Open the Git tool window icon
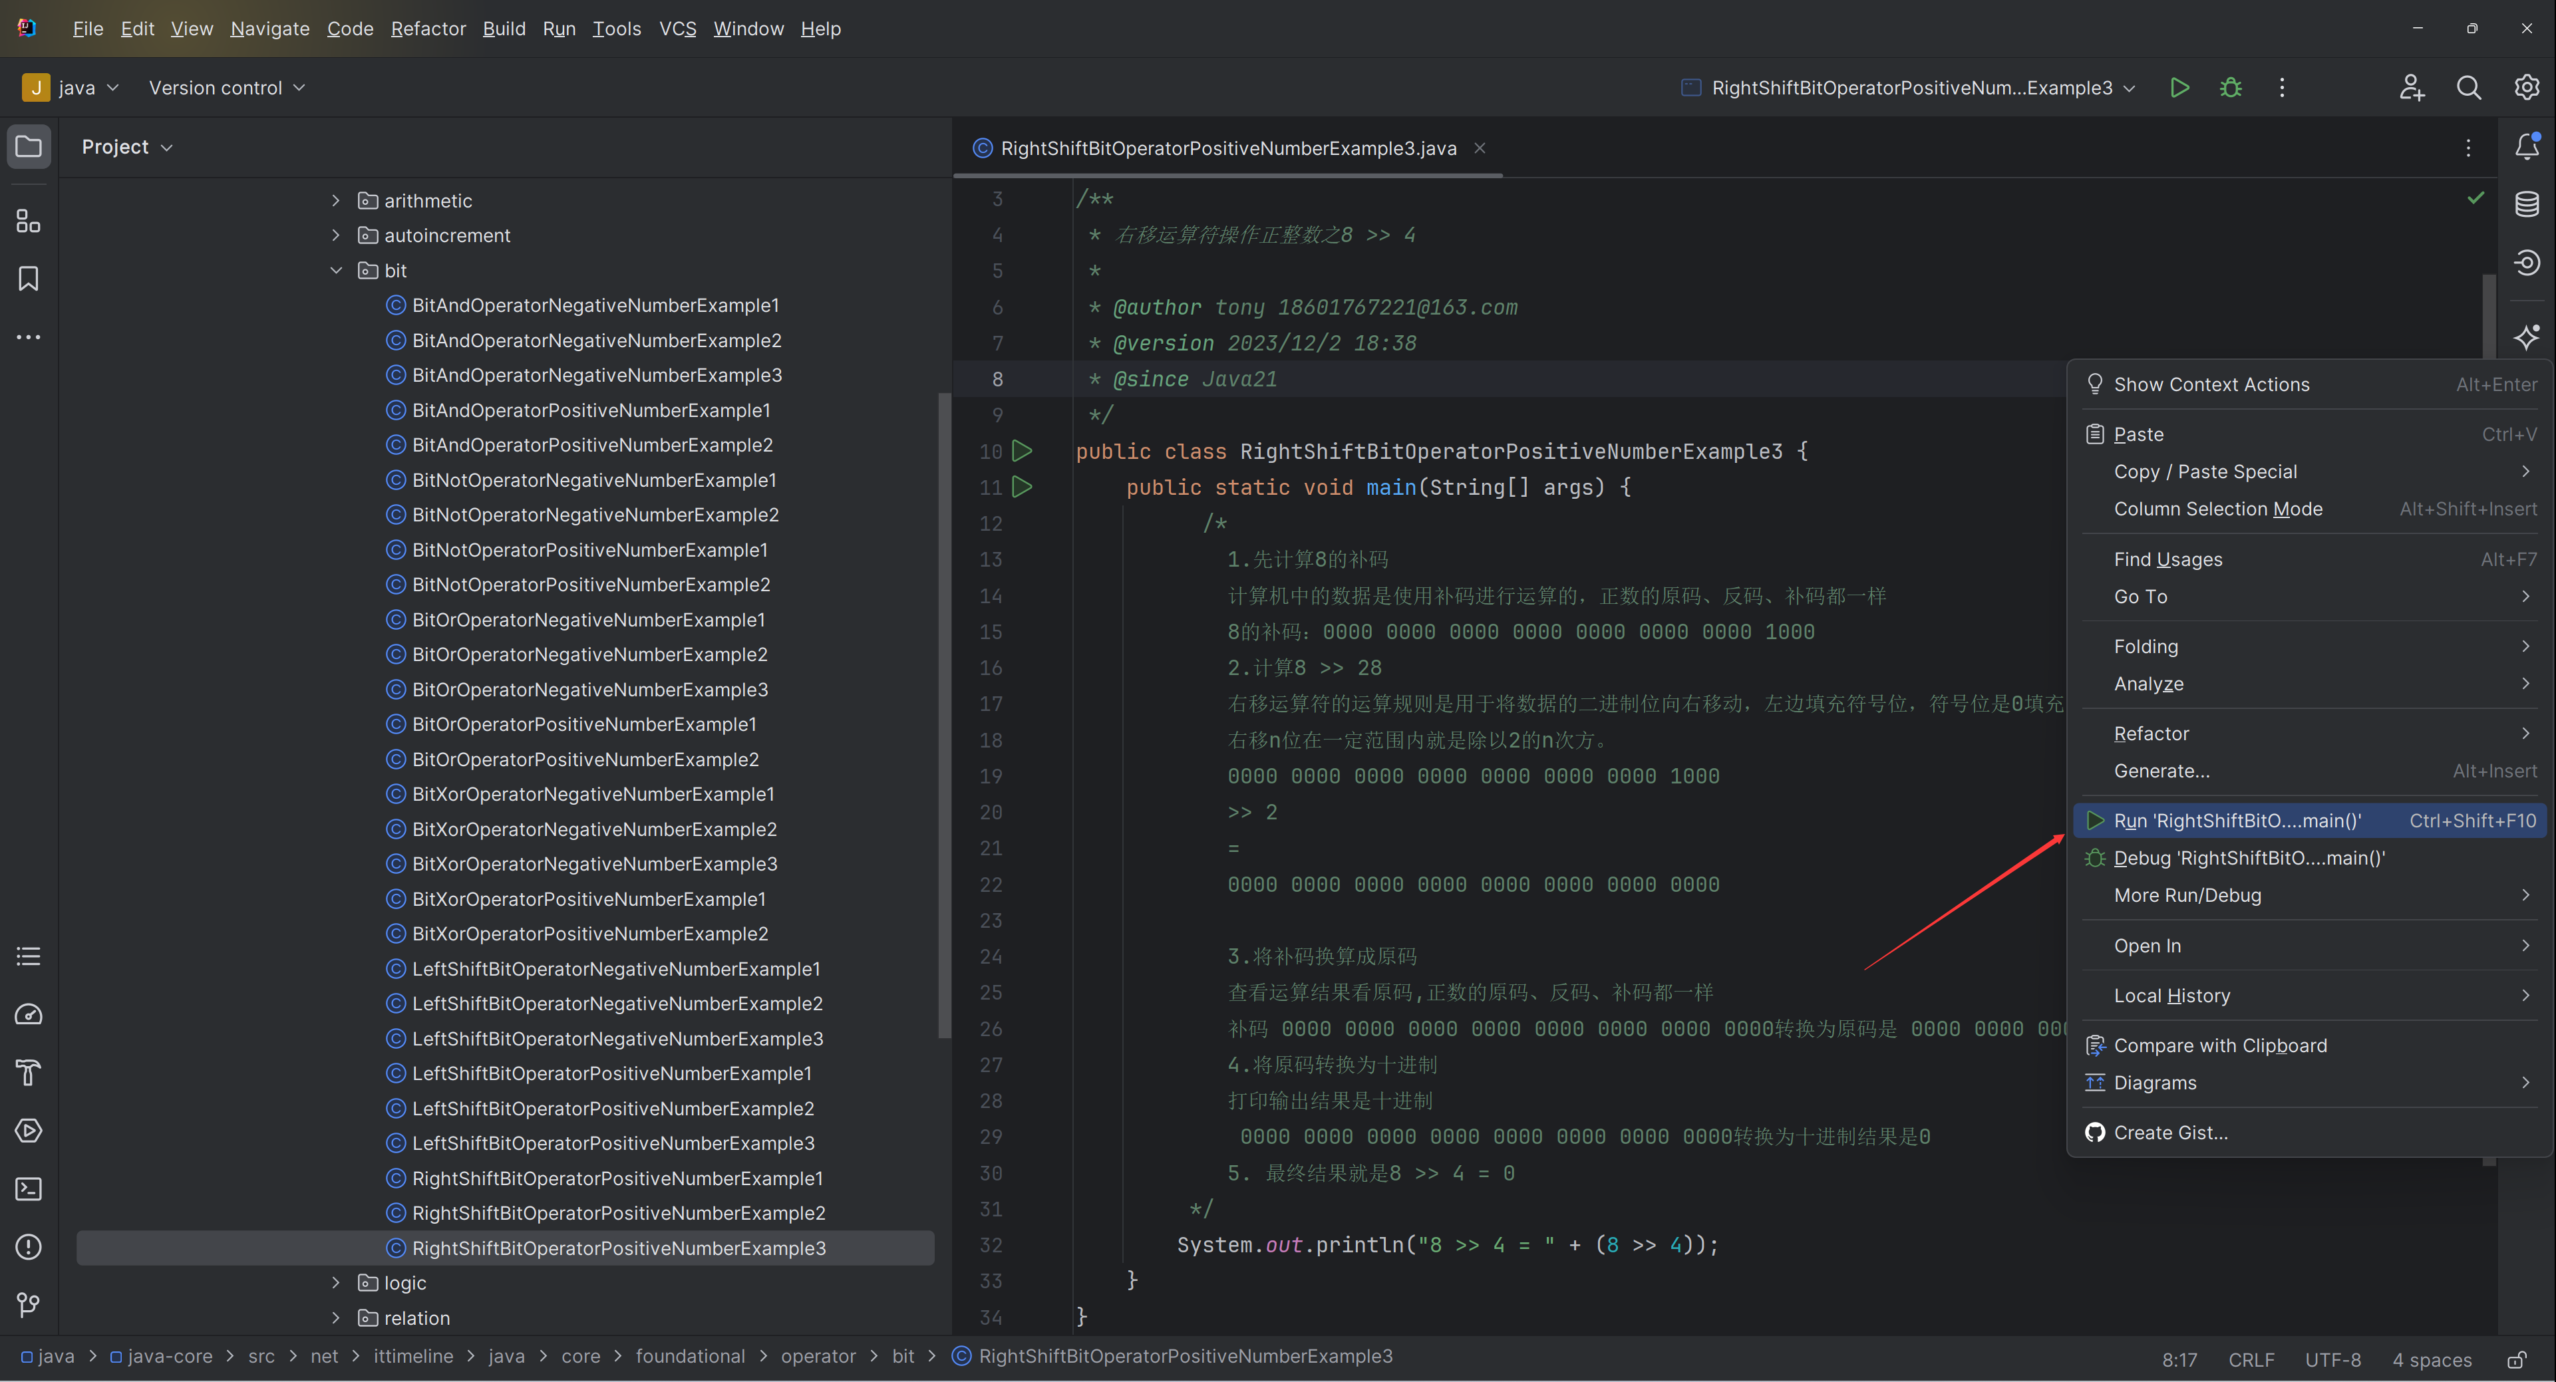Viewport: 2556px width, 1382px height. coord(29,1305)
